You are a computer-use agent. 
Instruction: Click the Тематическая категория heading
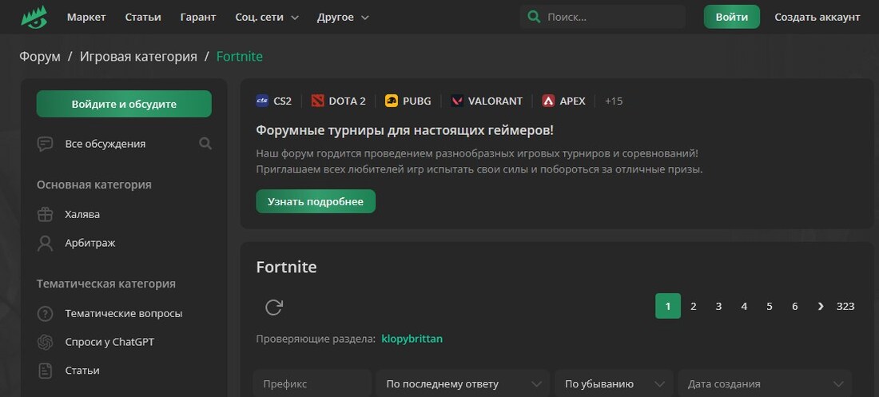(x=106, y=284)
